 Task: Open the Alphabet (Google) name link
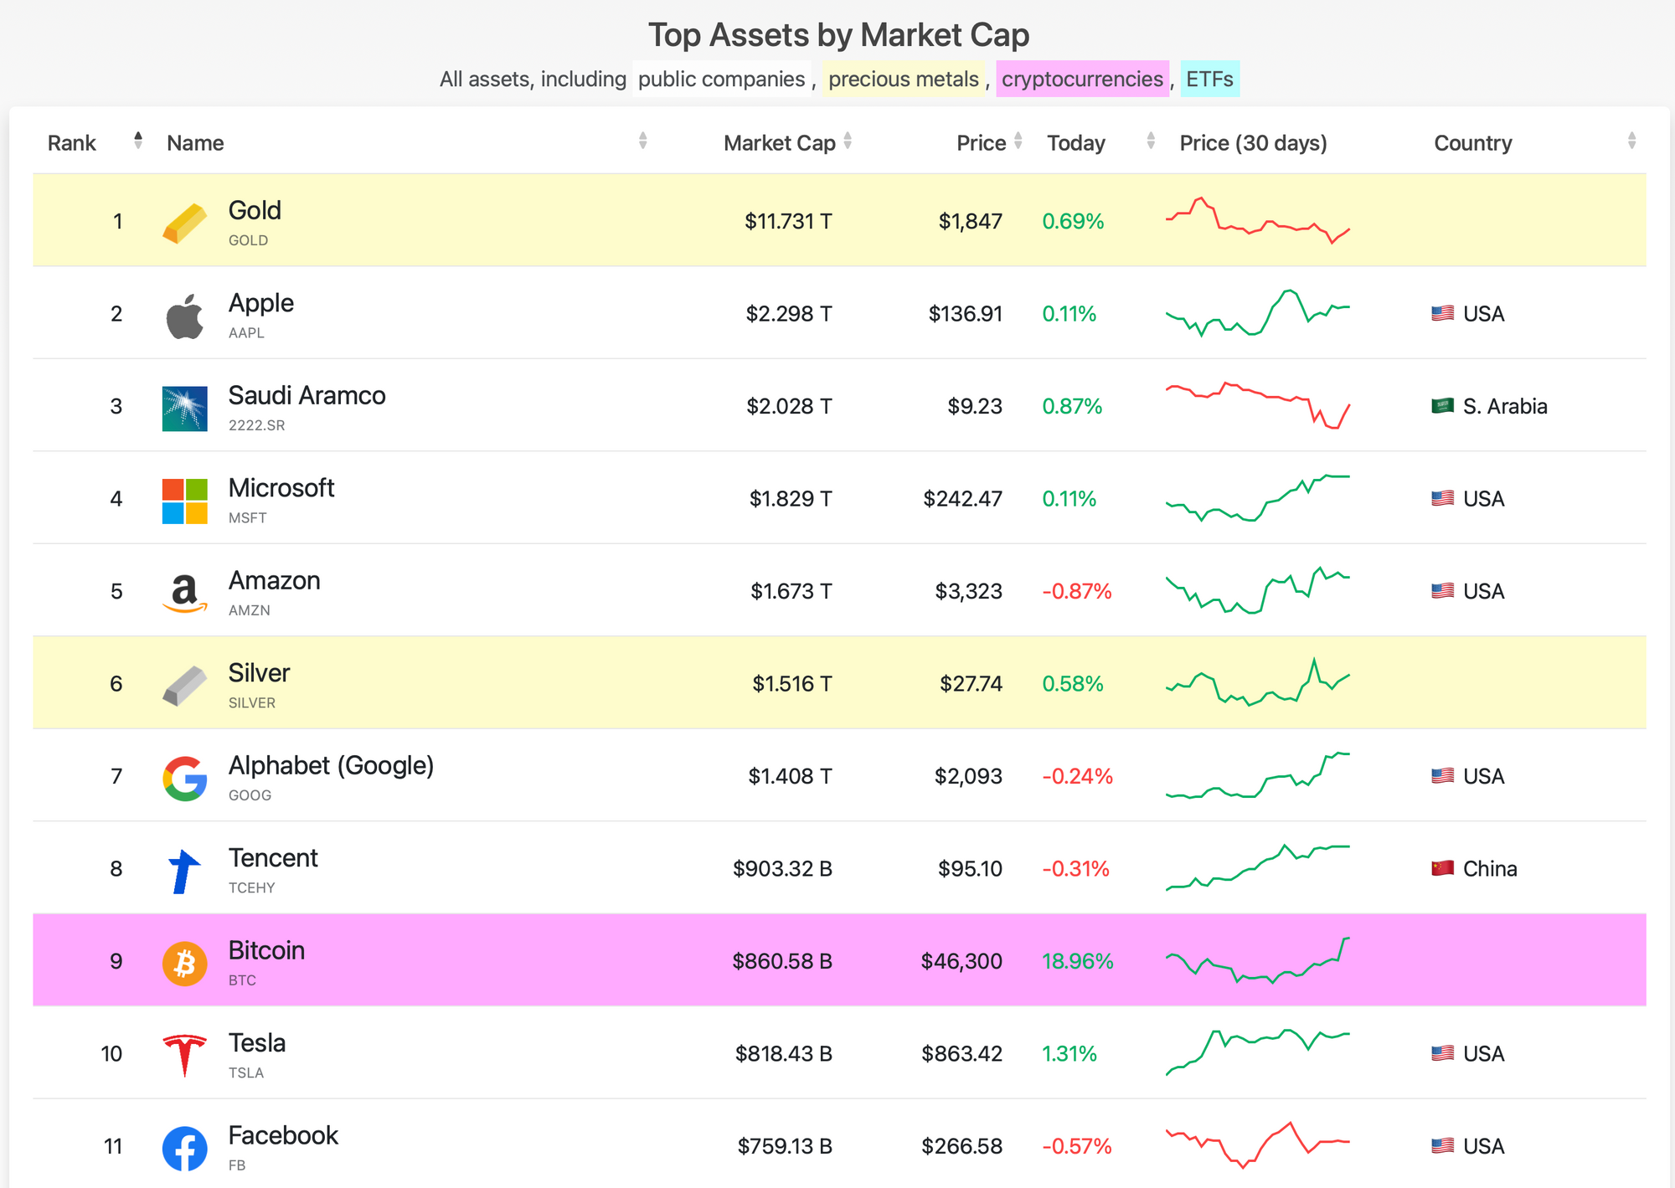pyautogui.click(x=331, y=765)
